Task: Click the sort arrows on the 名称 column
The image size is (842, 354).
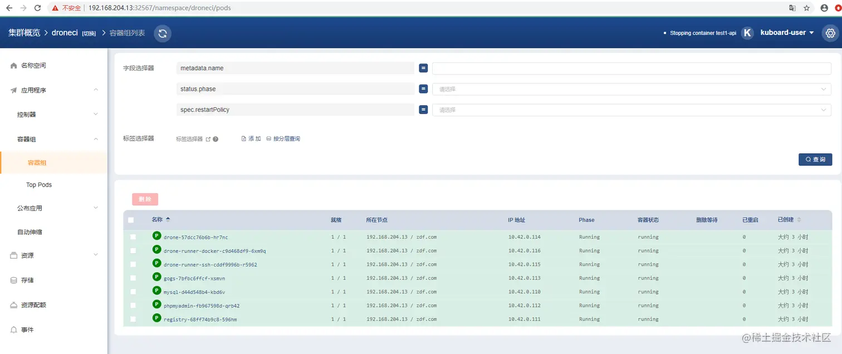Action: tap(168, 219)
